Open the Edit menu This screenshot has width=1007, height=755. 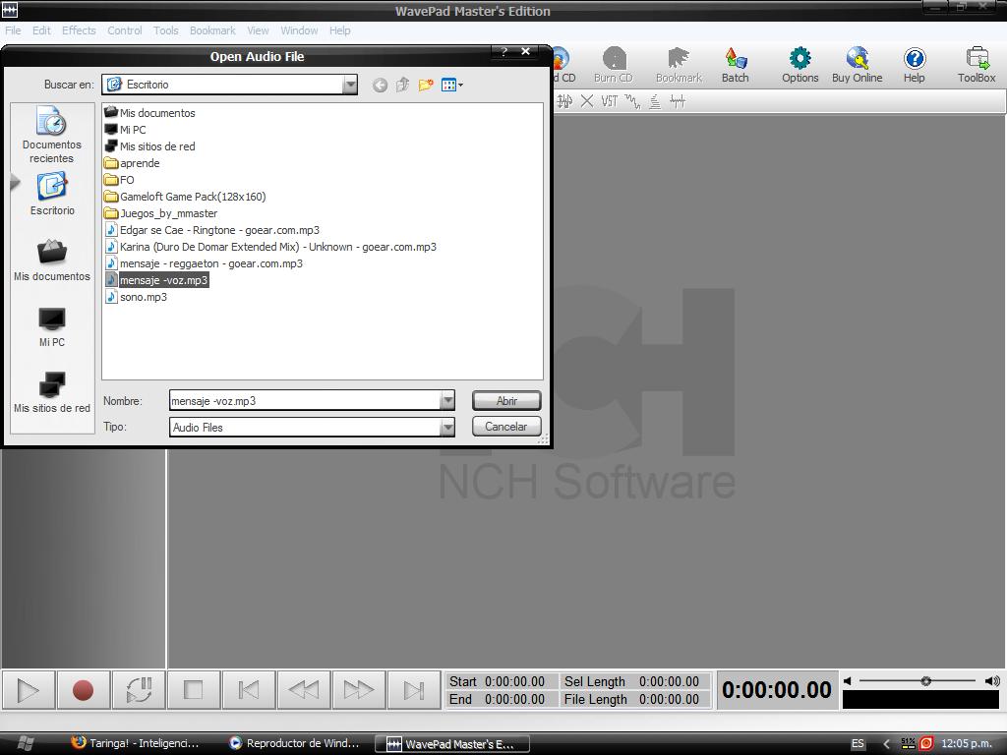coord(41,30)
